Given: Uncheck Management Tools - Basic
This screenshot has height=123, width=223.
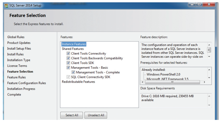Looking at the screenshot, I should tap(68, 68).
